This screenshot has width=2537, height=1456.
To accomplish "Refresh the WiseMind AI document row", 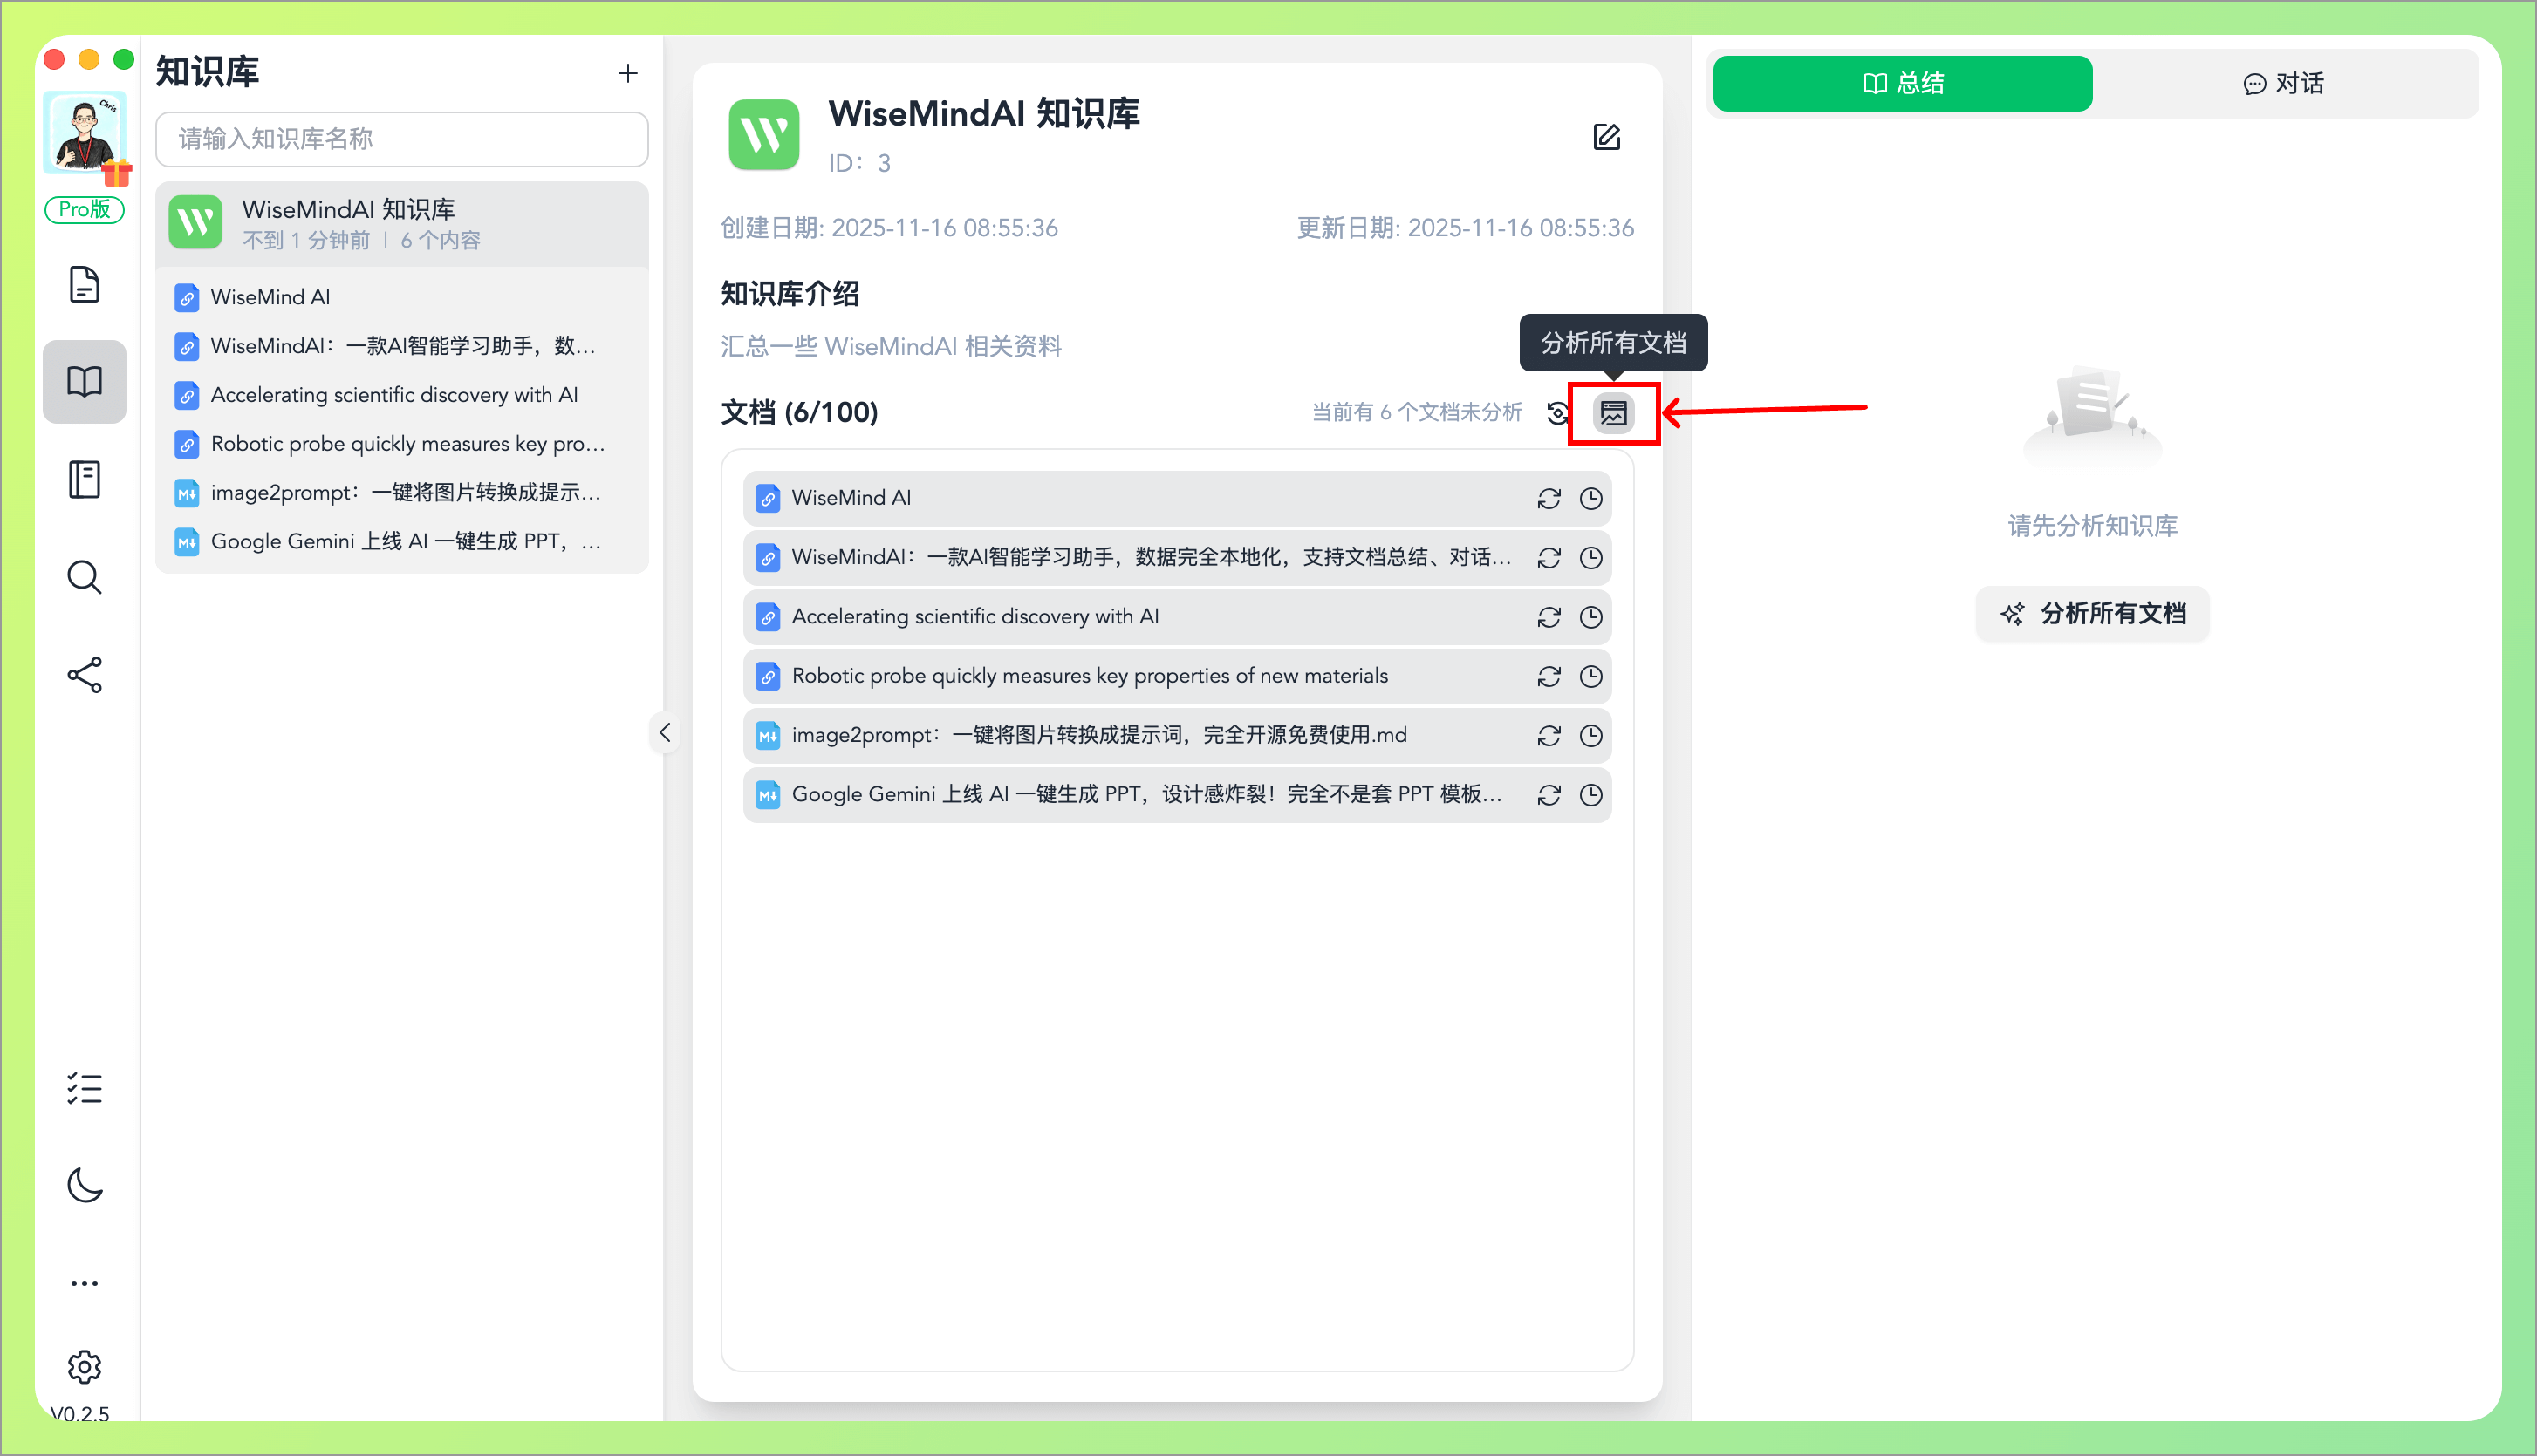I will tap(1549, 498).
